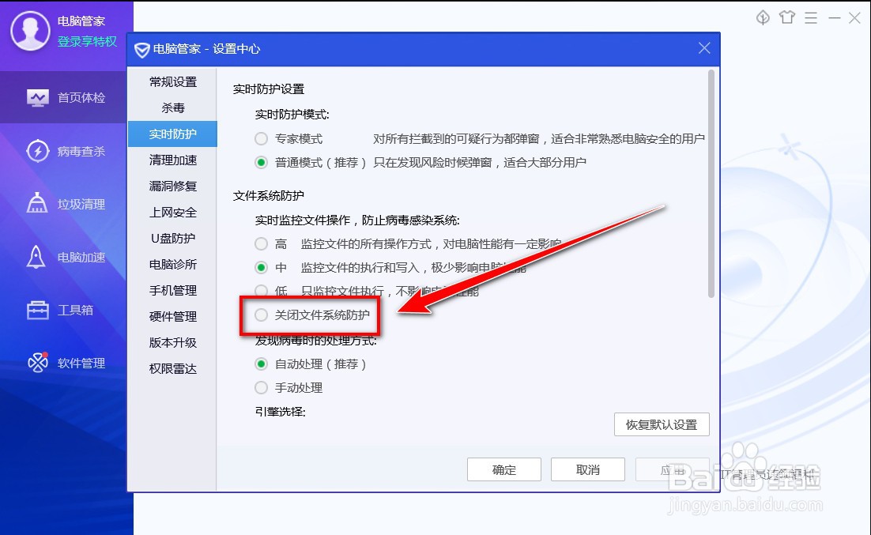Open 硬件管理 settings tab

coord(173,317)
